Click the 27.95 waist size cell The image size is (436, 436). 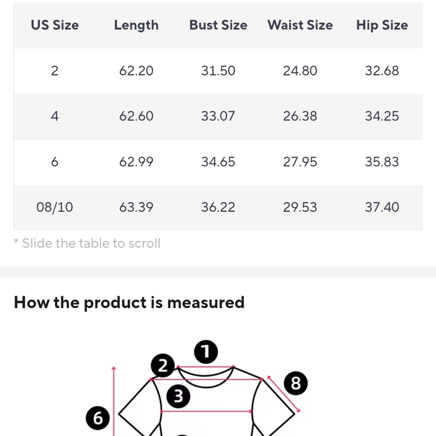pos(300,162)
